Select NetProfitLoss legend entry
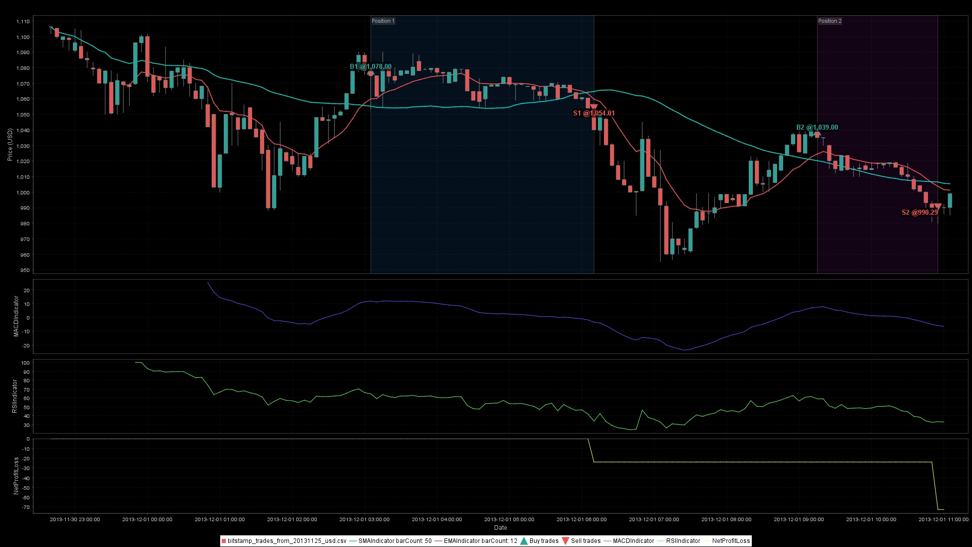The height and width of the screenshot is (547, 972). click(731, 541)
